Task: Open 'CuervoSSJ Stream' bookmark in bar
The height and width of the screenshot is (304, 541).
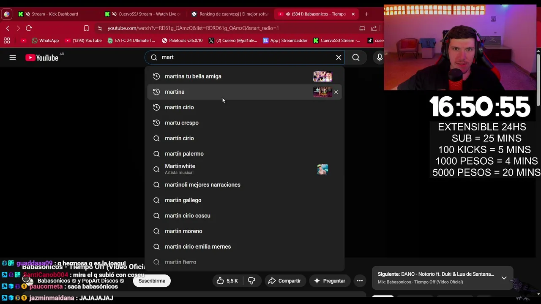Action: tap(337, 41)
